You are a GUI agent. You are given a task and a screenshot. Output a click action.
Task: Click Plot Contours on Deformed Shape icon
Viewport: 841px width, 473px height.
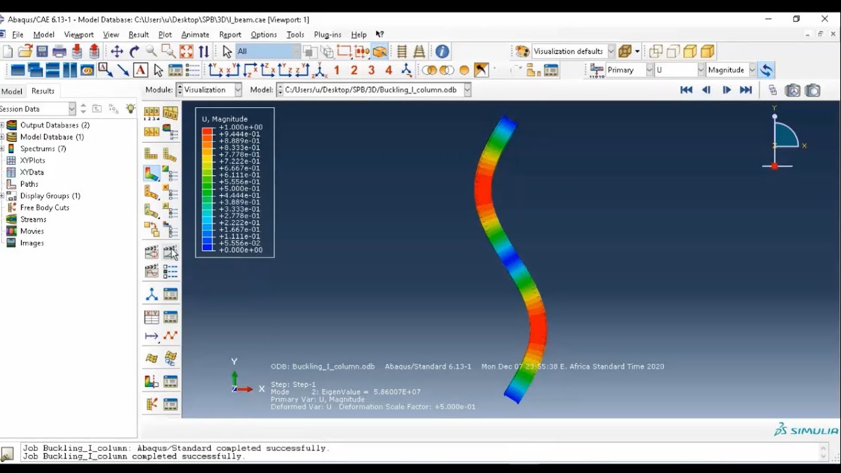(x=152, y=173)
